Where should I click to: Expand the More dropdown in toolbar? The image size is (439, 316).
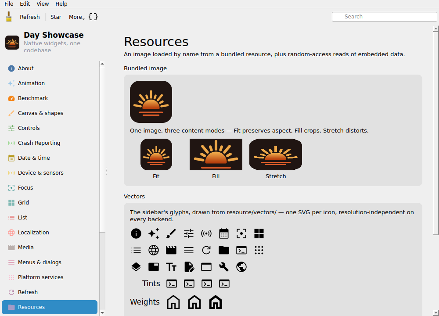[76, 17]
